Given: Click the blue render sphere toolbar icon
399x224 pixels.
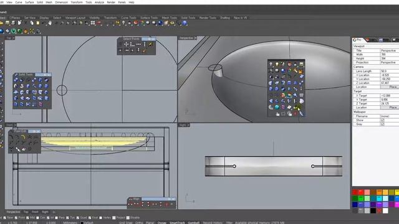Looking at the screenshot, I should click(x=160, y=23).
